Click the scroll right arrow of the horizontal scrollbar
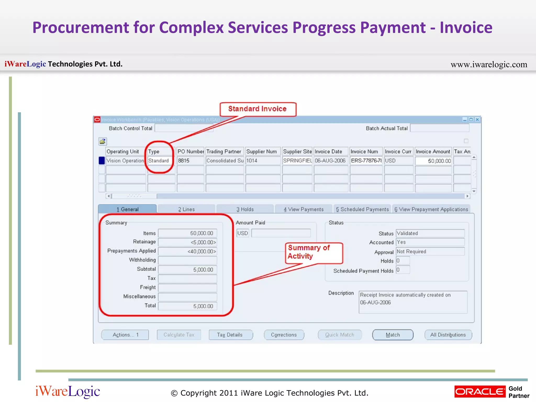 click(467, 196)
